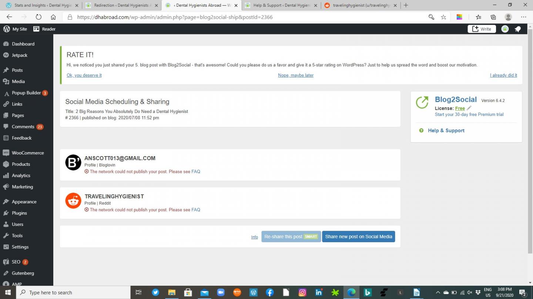Open the WooCommerce sidebar menu
This screenshot has width=533, height=299.
pos(27,153)
